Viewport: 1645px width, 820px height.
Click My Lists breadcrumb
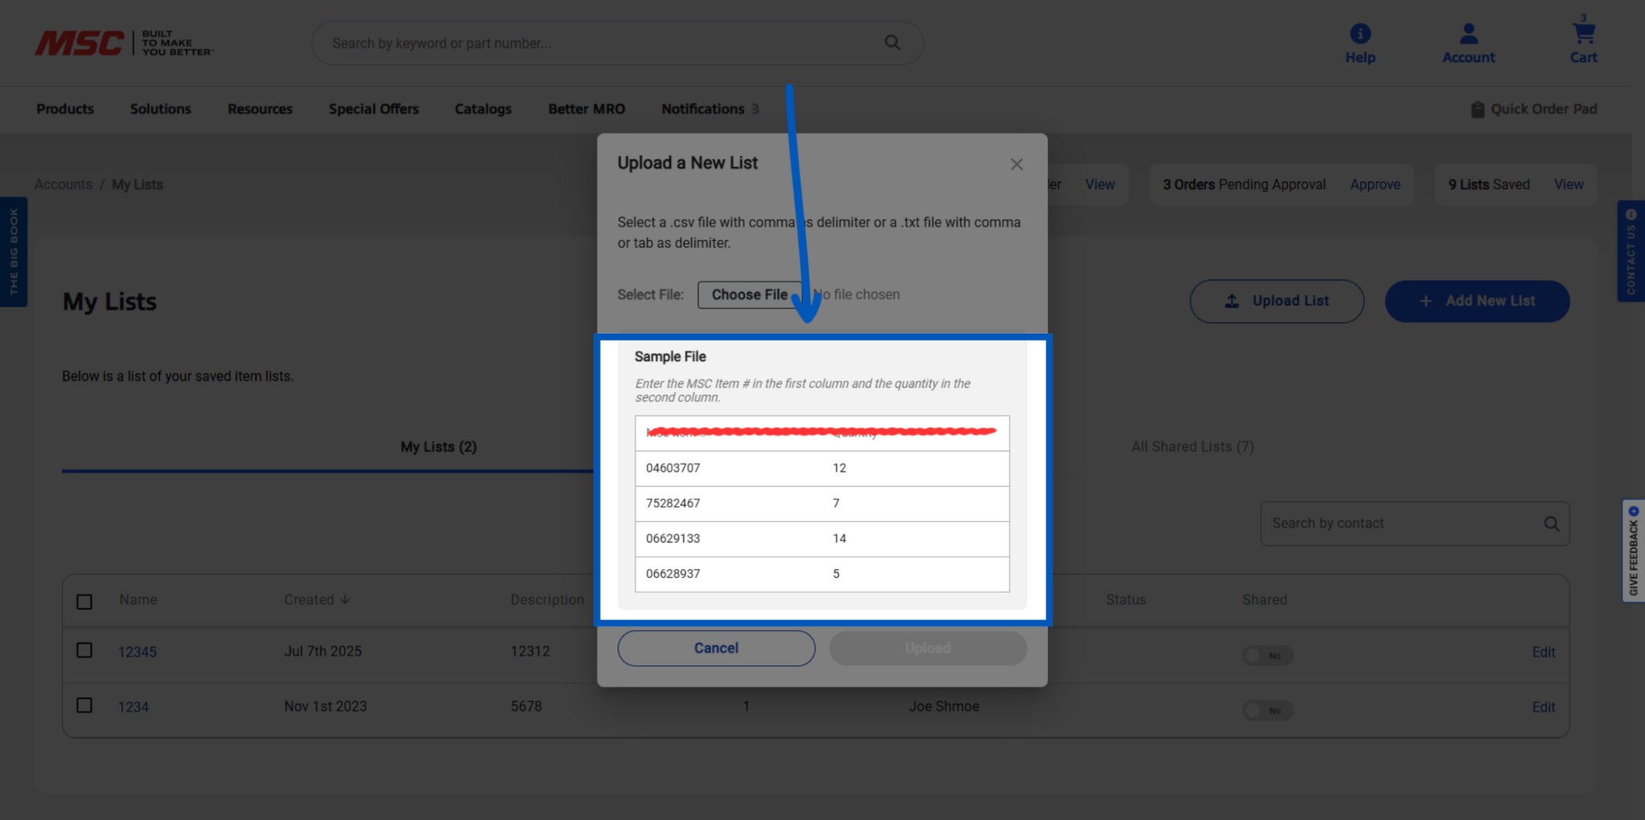pos(137,184)
